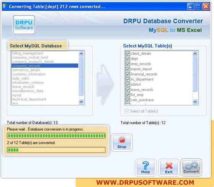Select technical_department database
The image size is (214, 187).
click(x=45, y=99)
